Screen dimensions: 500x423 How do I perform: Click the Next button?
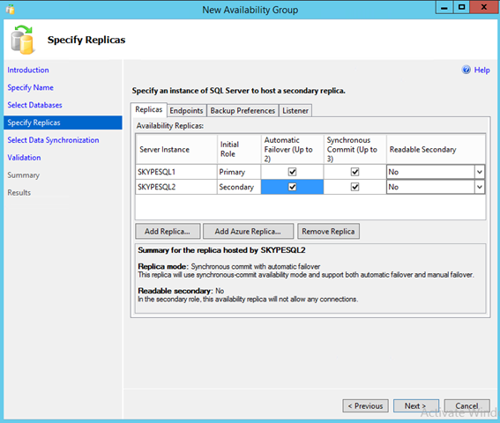click(x=416, y=405)
